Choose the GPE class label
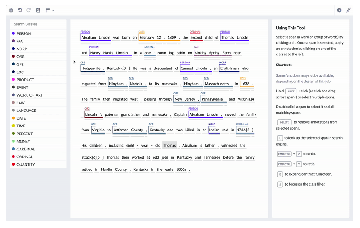The width and height of the screenshot is (360, 228). click(20, 64)
